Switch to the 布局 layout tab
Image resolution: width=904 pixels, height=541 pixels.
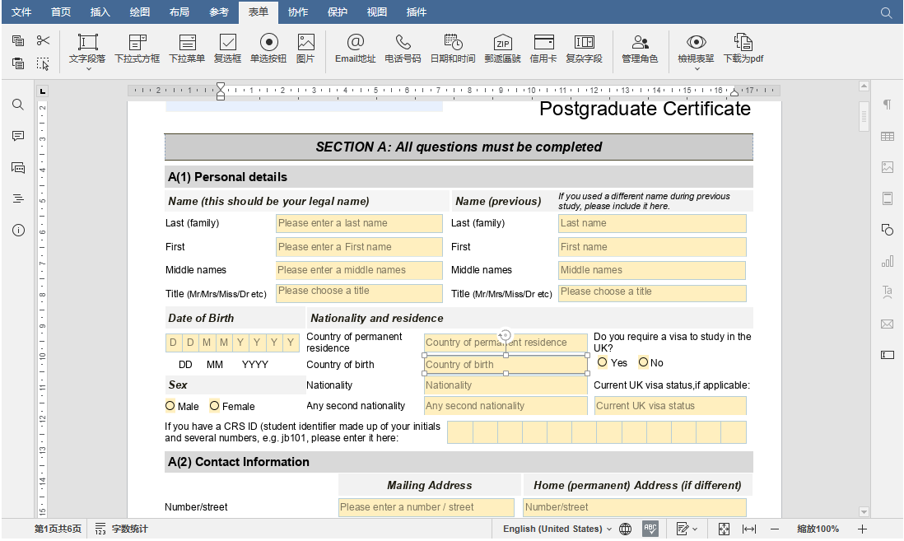(179, 12)
